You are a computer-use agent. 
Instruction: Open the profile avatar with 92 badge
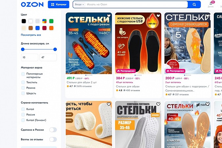click(211, 4)
